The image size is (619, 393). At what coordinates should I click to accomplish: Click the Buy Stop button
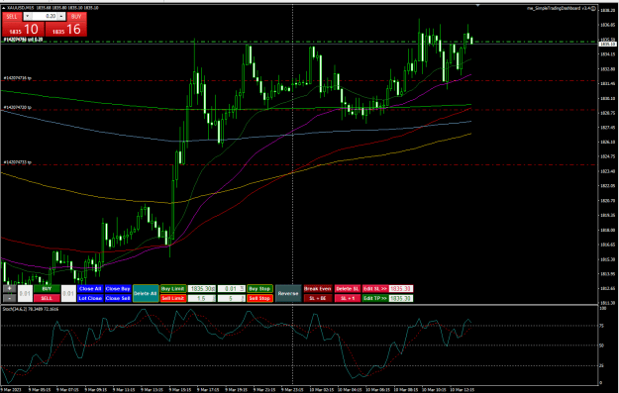pyautogui.click(x=259, y=289)
